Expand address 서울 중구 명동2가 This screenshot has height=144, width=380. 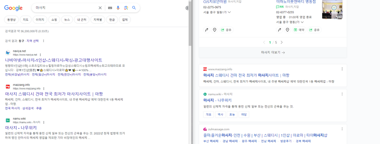(302, 22)
